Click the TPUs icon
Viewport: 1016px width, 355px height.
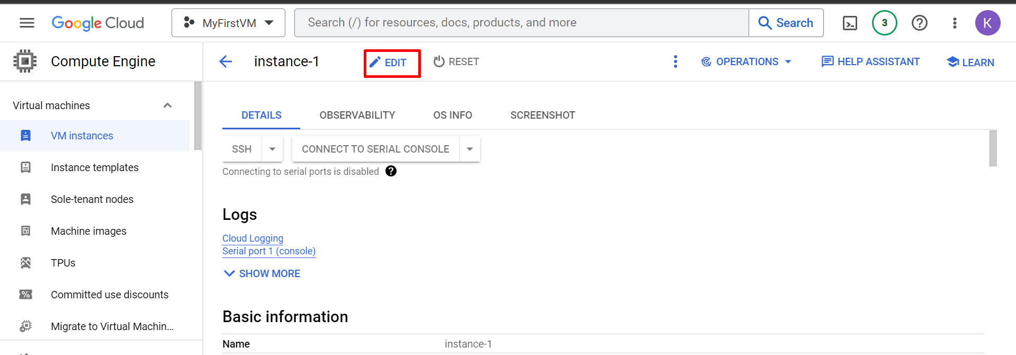click(25, 263)
